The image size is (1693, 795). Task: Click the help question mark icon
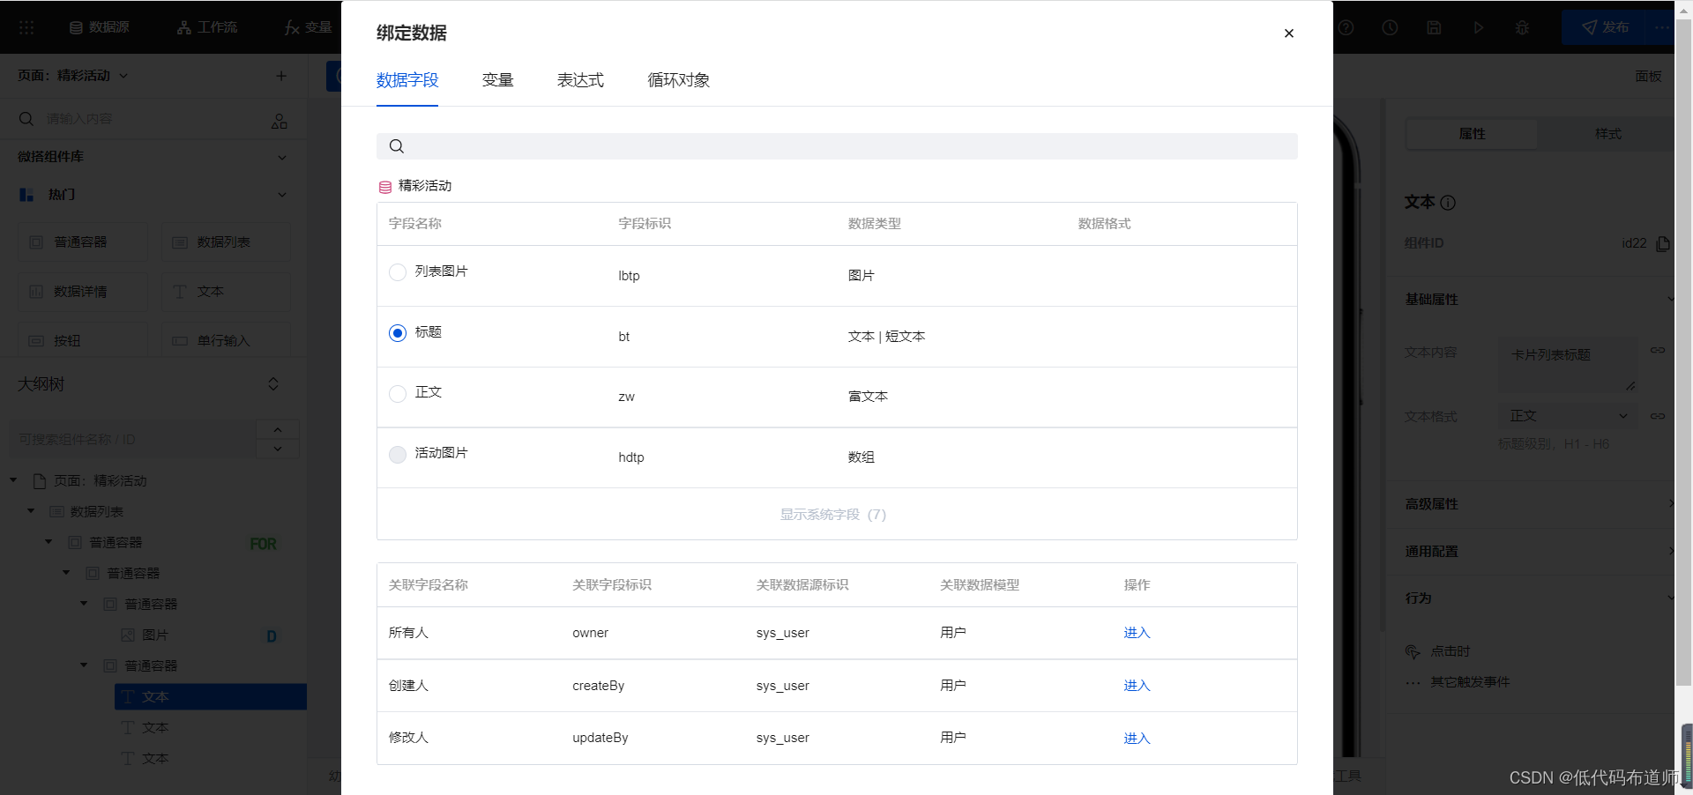click(x=1346, y=27)
